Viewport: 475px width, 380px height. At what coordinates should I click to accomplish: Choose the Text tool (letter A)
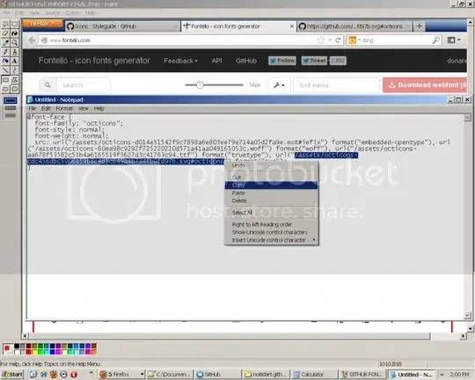pyautogui.click(x=14, y=61)
